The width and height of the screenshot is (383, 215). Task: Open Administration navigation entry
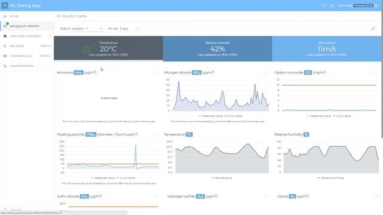point(27,66)
